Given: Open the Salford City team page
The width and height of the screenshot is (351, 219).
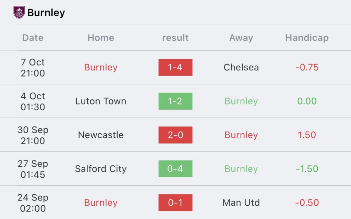Looking at the screenshot, I should pyautogui.click(x=101, y=169).
